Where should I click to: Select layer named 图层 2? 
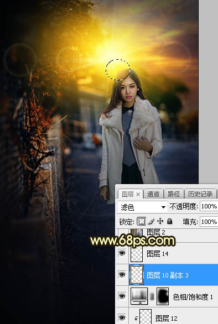click(x=155, y=232)
